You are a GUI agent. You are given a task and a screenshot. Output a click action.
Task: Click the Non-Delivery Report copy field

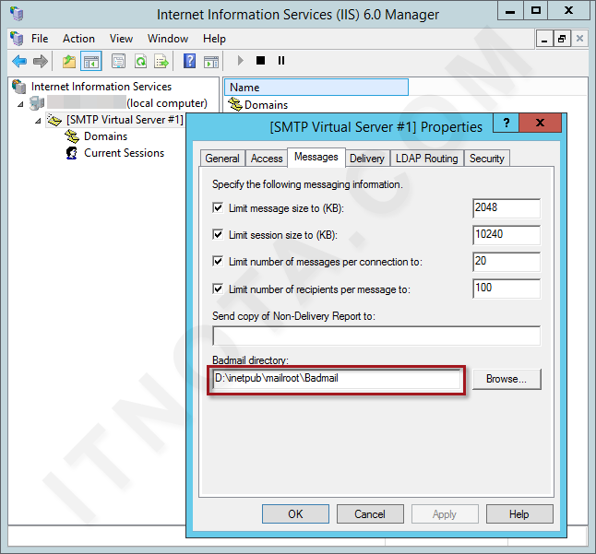[376, 336]
